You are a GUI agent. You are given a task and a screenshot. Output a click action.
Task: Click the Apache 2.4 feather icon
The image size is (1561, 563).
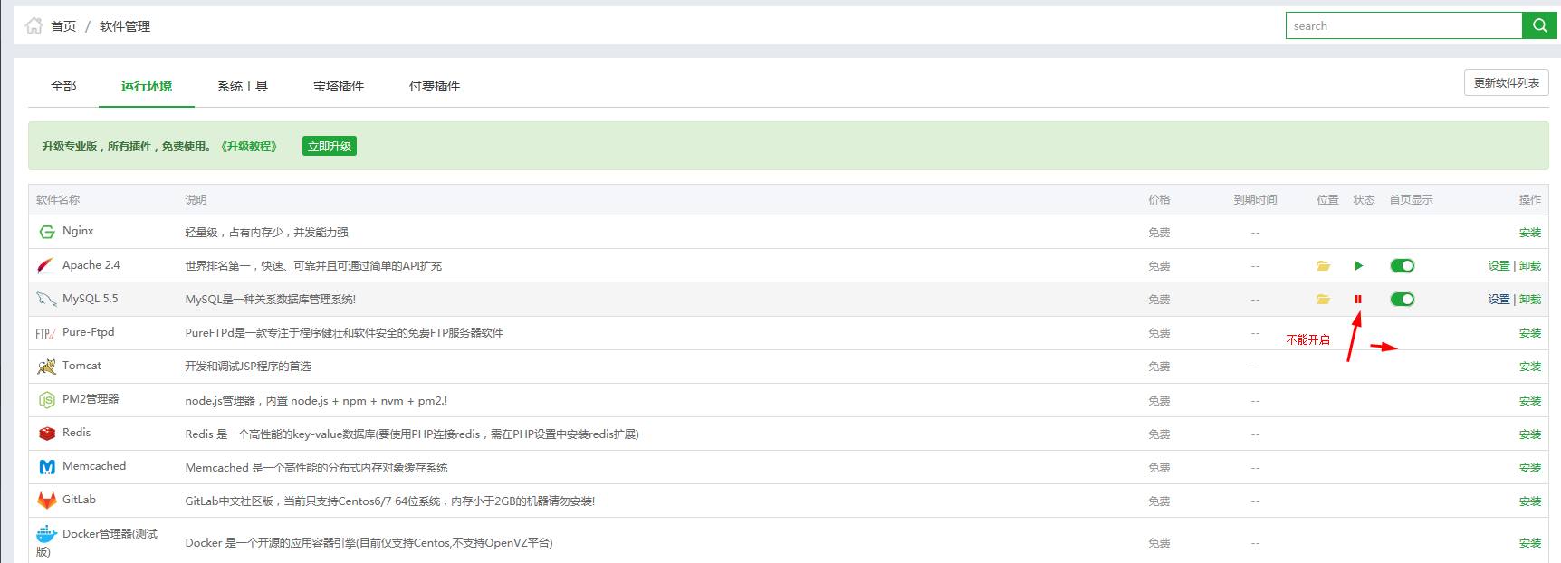[46, 265]
